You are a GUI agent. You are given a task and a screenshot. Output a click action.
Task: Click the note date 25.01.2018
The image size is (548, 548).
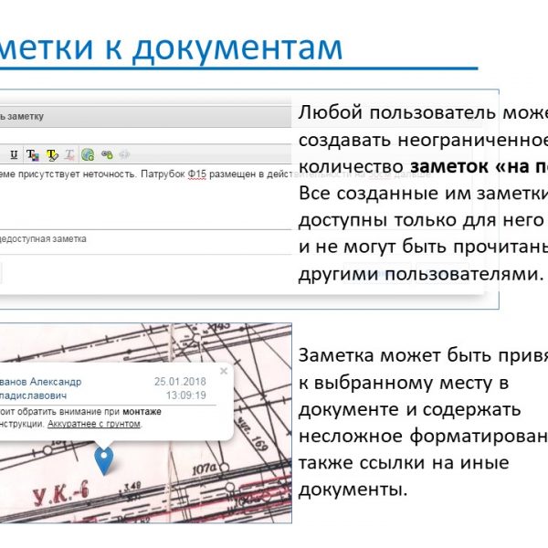point(180,382)
